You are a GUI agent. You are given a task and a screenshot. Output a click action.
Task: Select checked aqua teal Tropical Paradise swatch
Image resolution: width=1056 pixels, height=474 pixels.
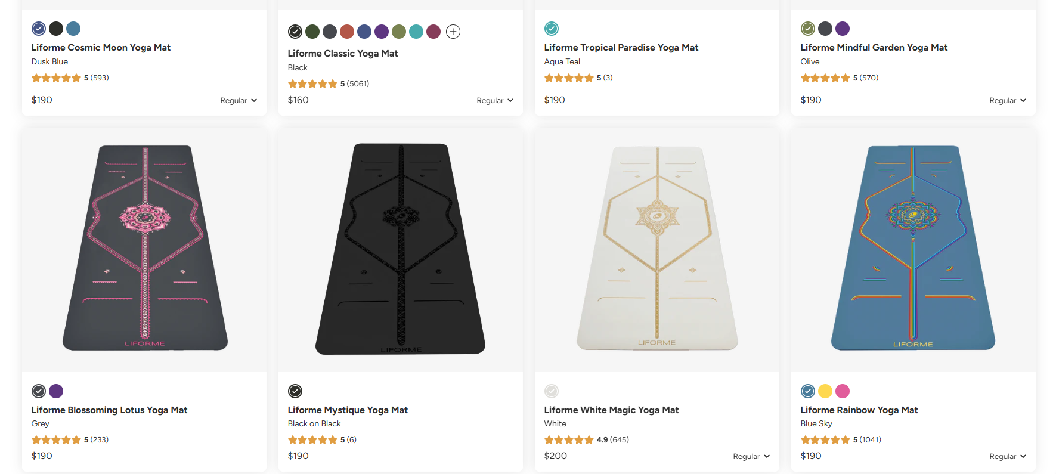click(552, 29)
